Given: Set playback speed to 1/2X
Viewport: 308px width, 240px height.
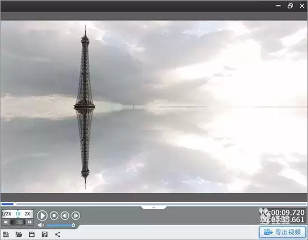Looking at the screenshot, I should (x=7, y=214).
